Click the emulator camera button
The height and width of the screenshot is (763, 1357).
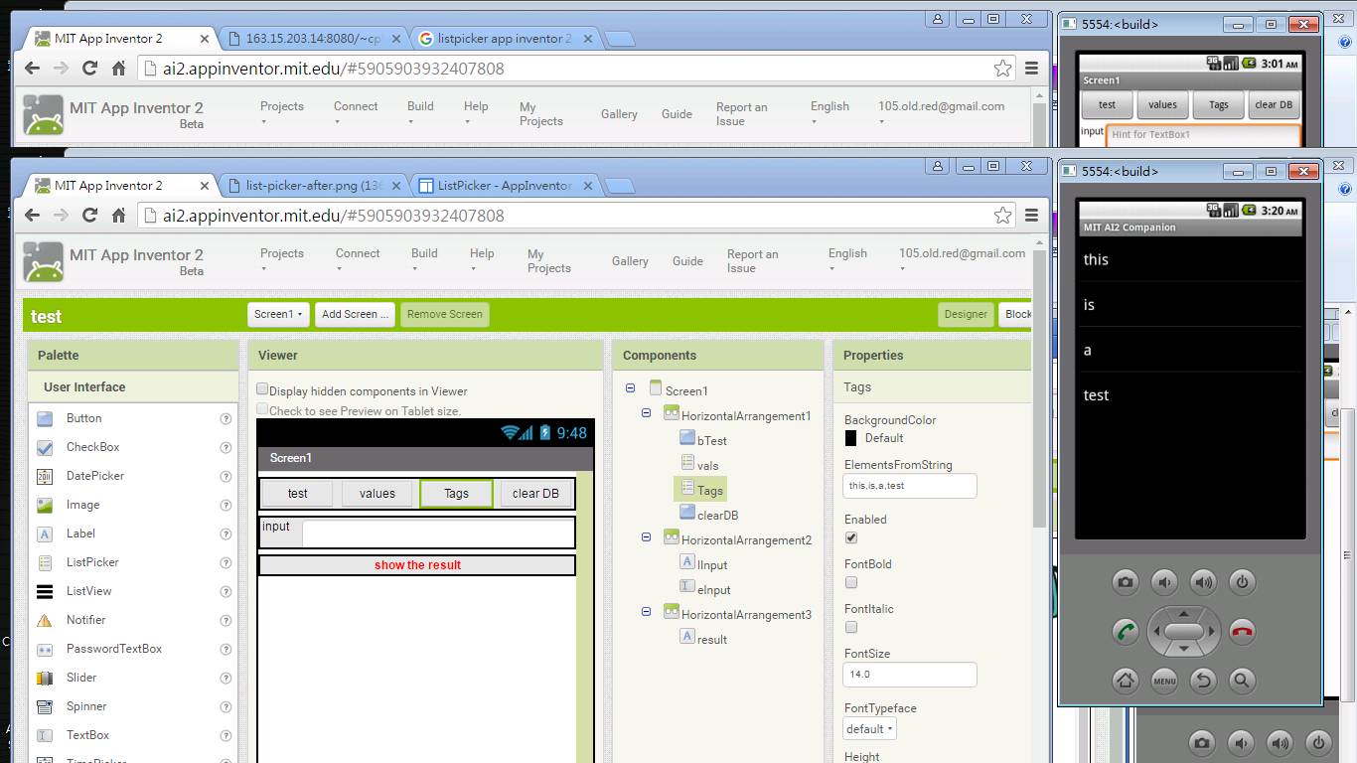coord(1126,582)
